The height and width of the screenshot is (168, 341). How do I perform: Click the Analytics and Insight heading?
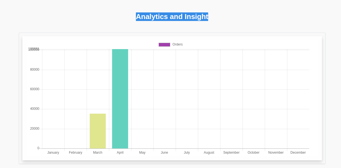pos(172,17)
